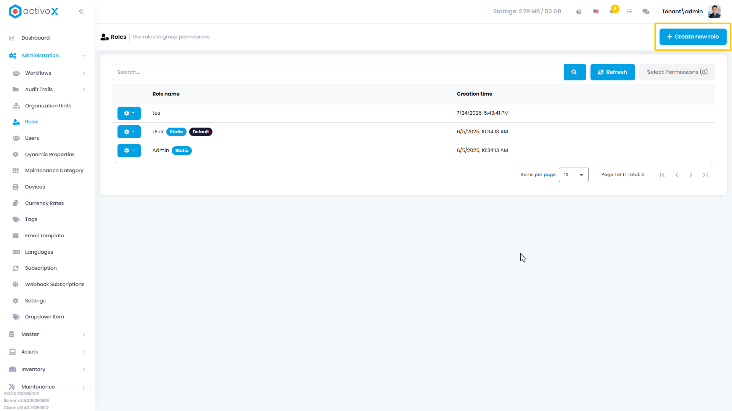Click creation time 7/24/2025, 5:43:41 PM

[x=483, y=113]
